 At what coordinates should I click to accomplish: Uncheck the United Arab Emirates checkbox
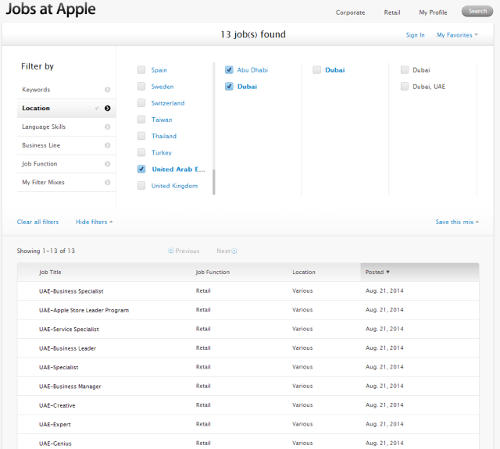point(141,169)
